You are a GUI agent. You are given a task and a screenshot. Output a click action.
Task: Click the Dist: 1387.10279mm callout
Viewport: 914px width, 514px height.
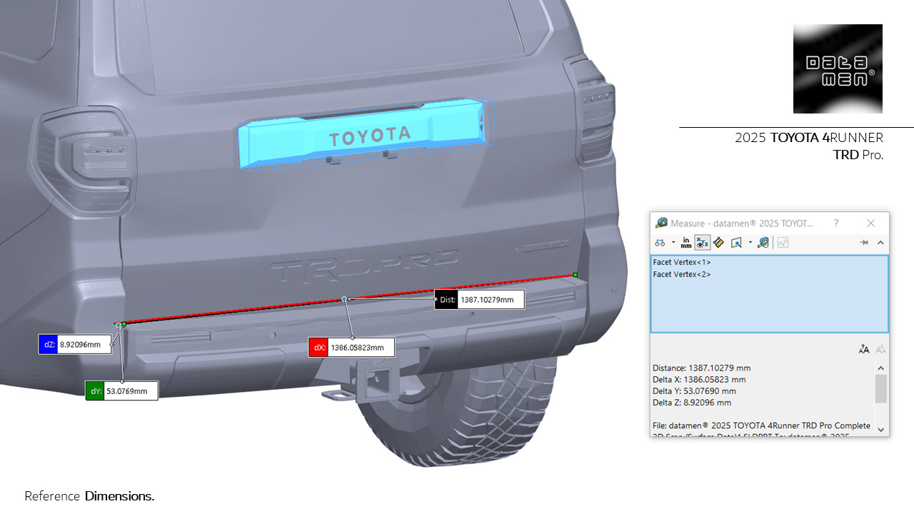(x=479, y=300)
